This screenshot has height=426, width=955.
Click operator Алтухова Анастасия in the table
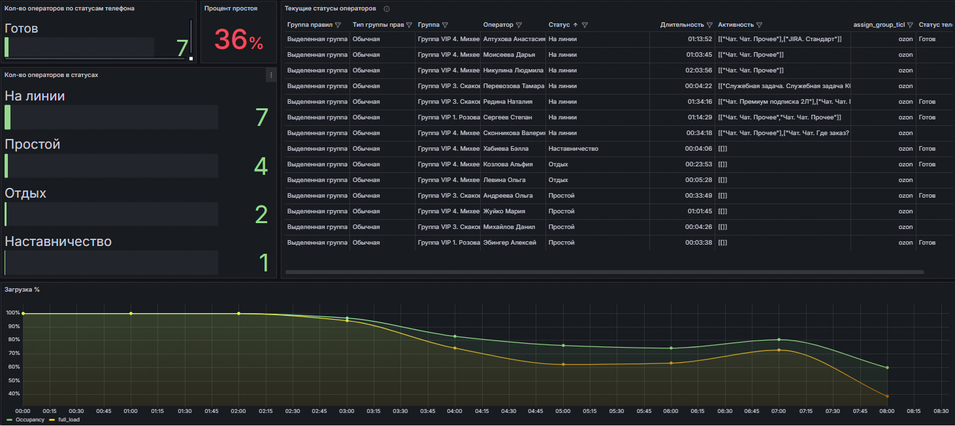pos(513,39)
